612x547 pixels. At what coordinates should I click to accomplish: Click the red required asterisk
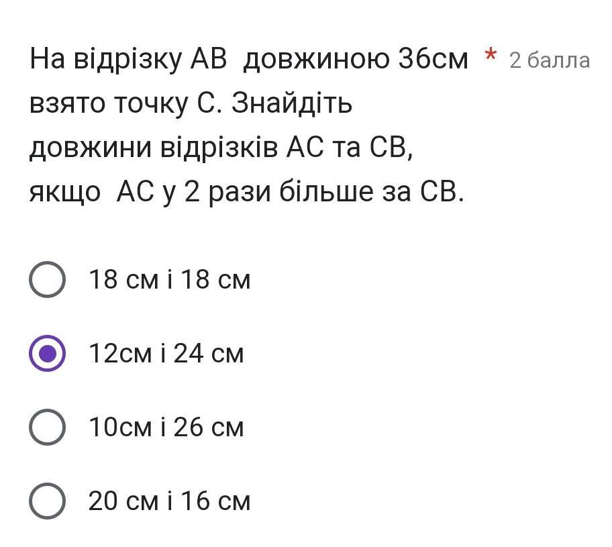[491, 55]
